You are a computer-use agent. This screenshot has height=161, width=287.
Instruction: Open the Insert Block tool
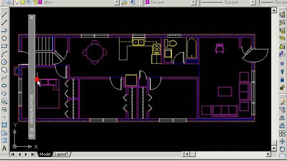click(x=4, y=102)
